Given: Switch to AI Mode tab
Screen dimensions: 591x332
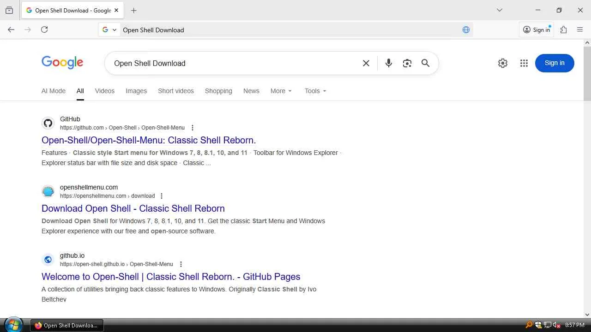Looking at the screenshot, I should pos(54,91).
